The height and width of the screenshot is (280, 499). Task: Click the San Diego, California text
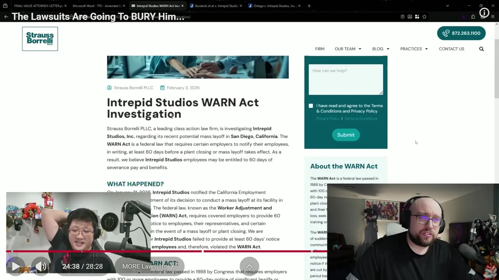coord(254,136)
